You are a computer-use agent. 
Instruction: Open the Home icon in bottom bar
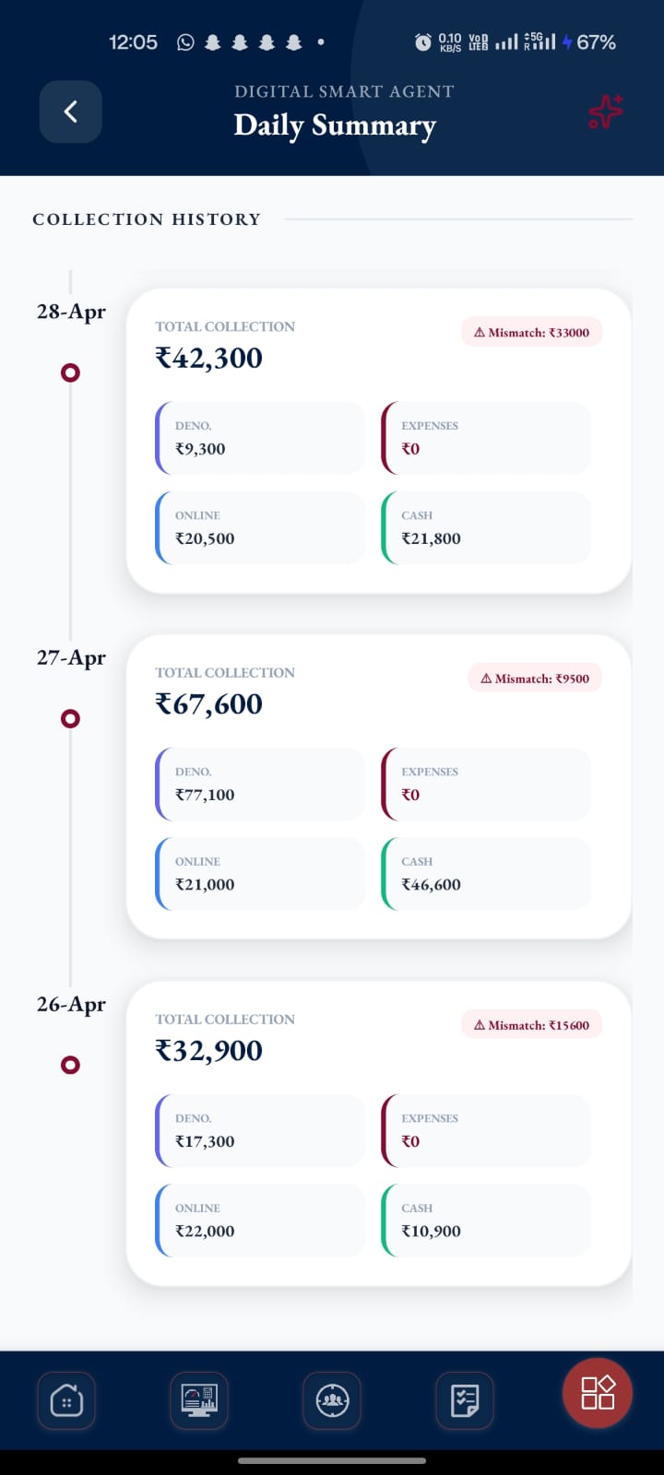tap(66, 1401)
